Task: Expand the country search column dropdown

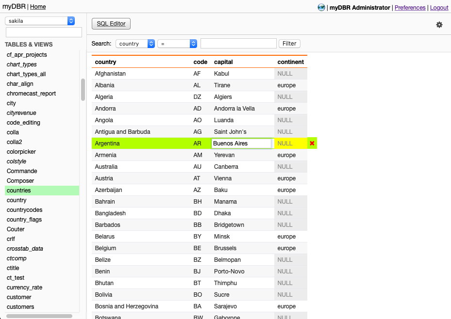Action: tap(135, 44)
